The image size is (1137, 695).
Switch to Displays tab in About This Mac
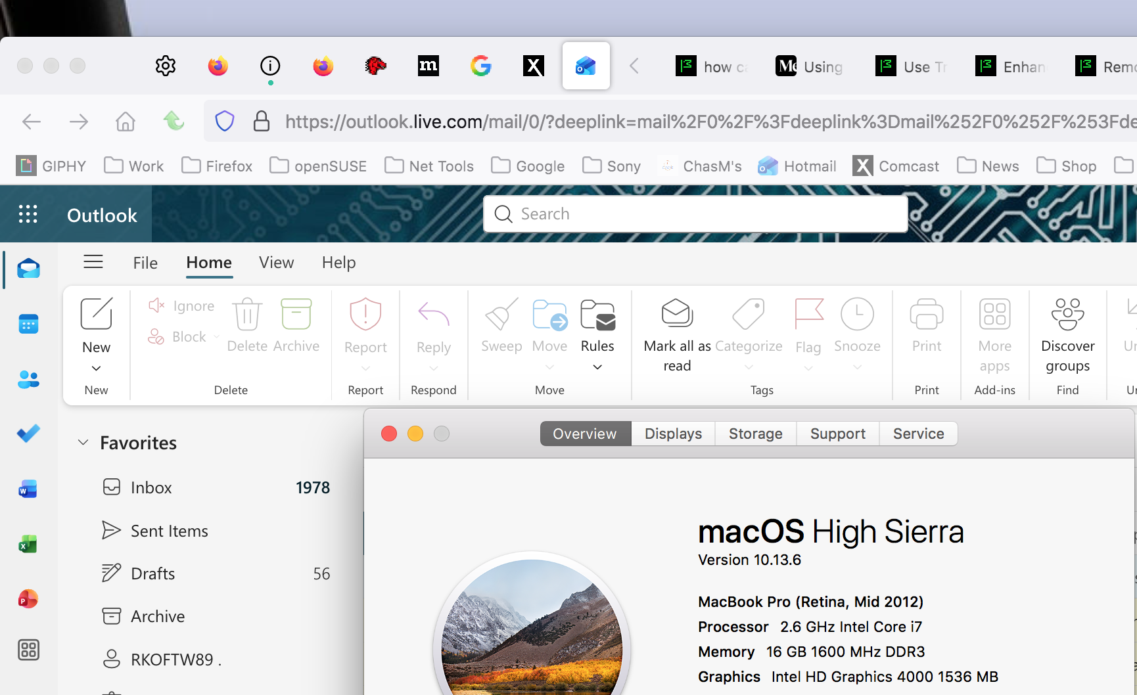[x=673, y=434]
